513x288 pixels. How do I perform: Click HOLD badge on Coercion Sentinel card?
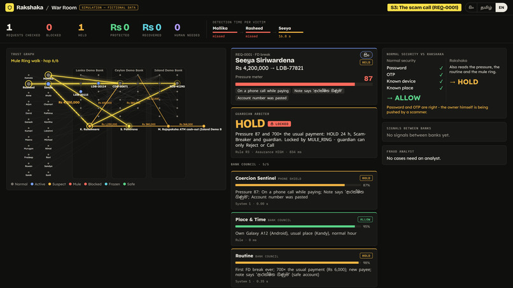pyautogui.click(x=366, y=178)
